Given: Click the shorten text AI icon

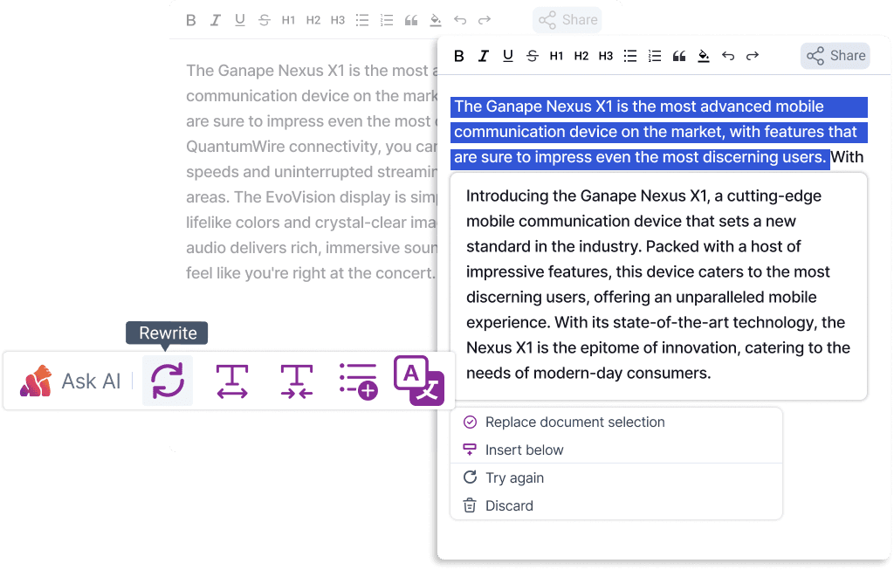Looking at the screenshot, I should point(297,381).
